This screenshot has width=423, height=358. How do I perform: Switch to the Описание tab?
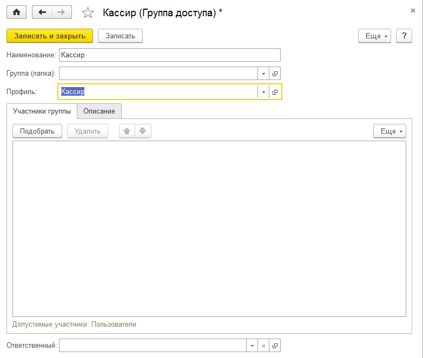point(99,111)
